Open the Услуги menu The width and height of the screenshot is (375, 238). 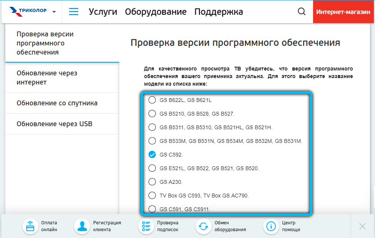(103, 12)
